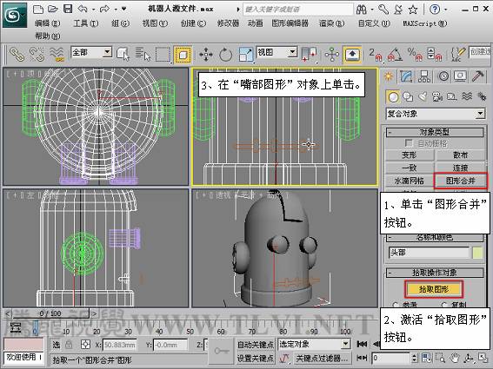
Task: Switch to the Modify panel tab
Action: (406, 76)
